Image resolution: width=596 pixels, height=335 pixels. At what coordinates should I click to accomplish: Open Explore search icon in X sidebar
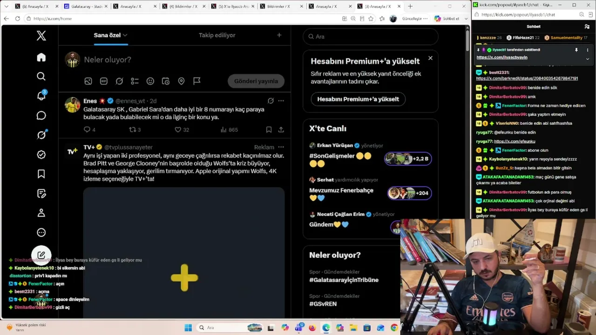click(41, 76)
